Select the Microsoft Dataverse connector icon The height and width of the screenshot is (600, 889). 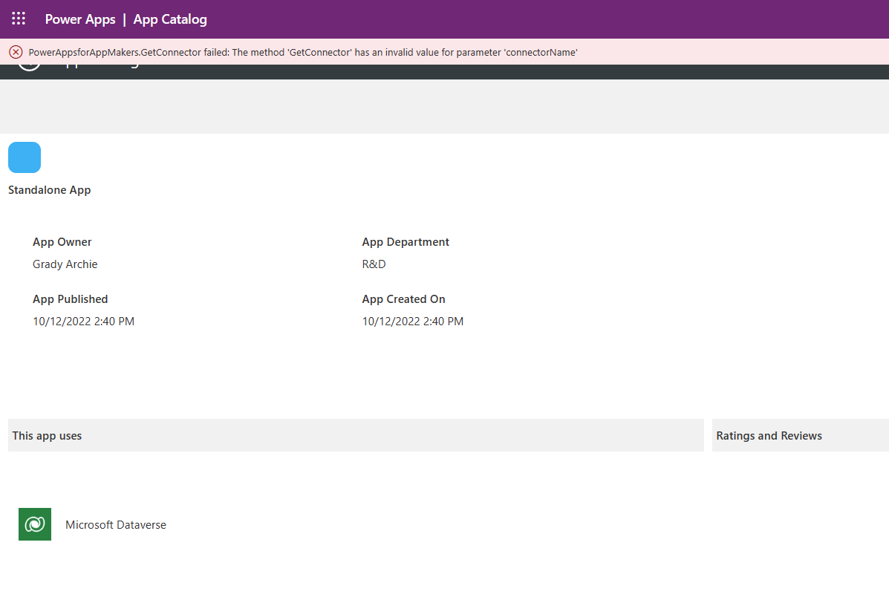[34, 524]
